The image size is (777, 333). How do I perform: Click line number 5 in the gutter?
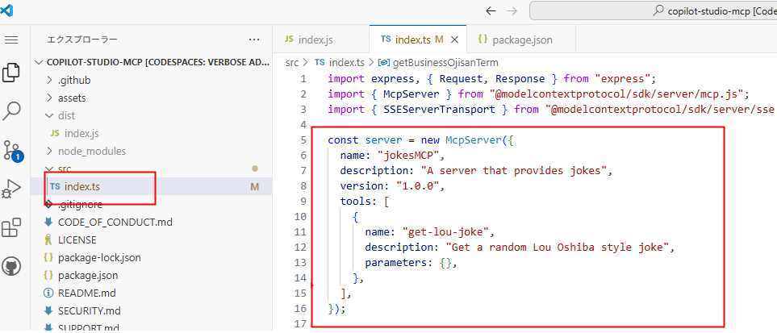coord(303,140)
